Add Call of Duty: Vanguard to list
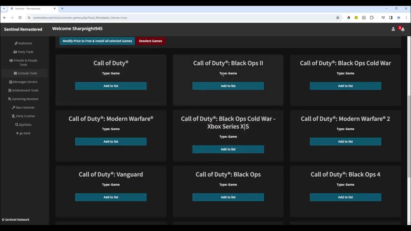 coord(111,197)
